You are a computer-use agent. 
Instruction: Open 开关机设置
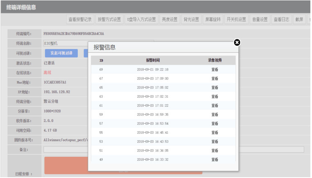click(236, 20)
